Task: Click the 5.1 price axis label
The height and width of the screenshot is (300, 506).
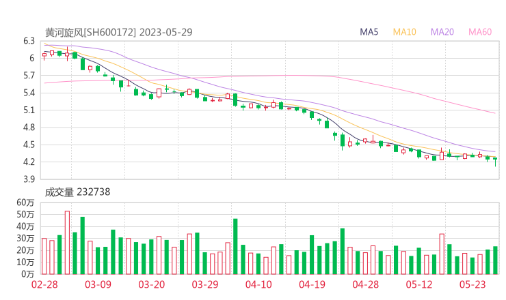Action: click(29, 110)
